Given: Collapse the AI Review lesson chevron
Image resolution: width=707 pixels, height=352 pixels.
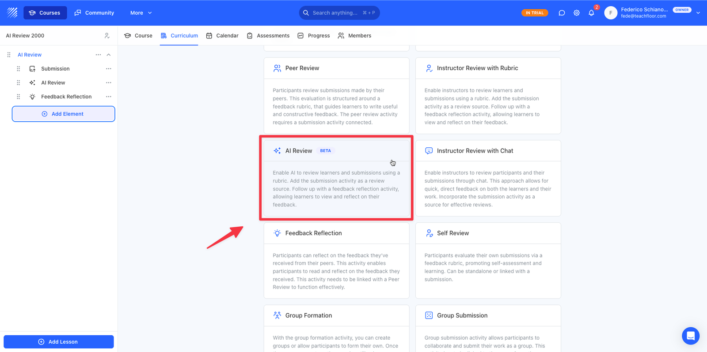Looking at the screenshot, I should pos(109,55).
